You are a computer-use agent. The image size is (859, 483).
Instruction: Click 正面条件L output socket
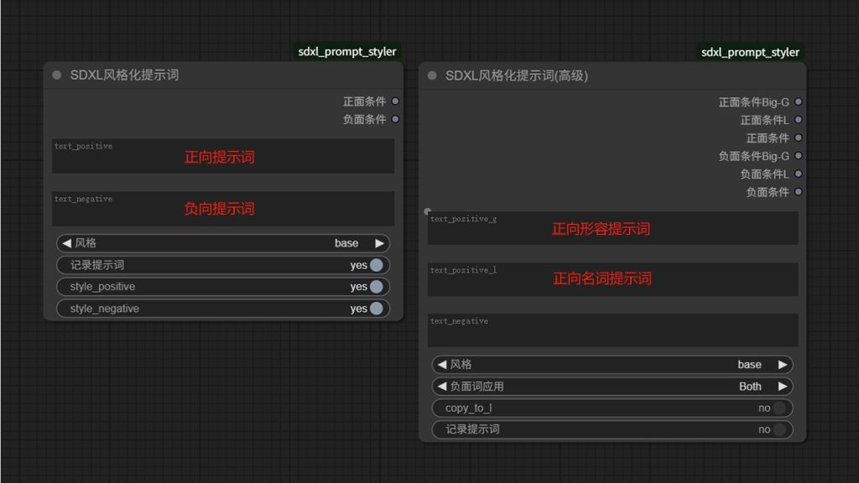pos(799,120)
